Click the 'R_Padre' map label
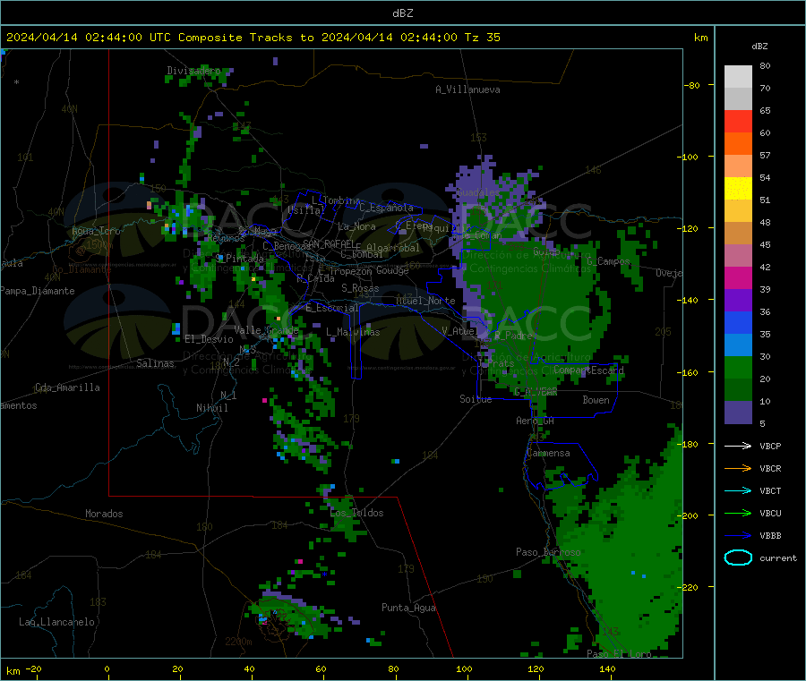This screenshot has width=806, height=681. [513, 336]
